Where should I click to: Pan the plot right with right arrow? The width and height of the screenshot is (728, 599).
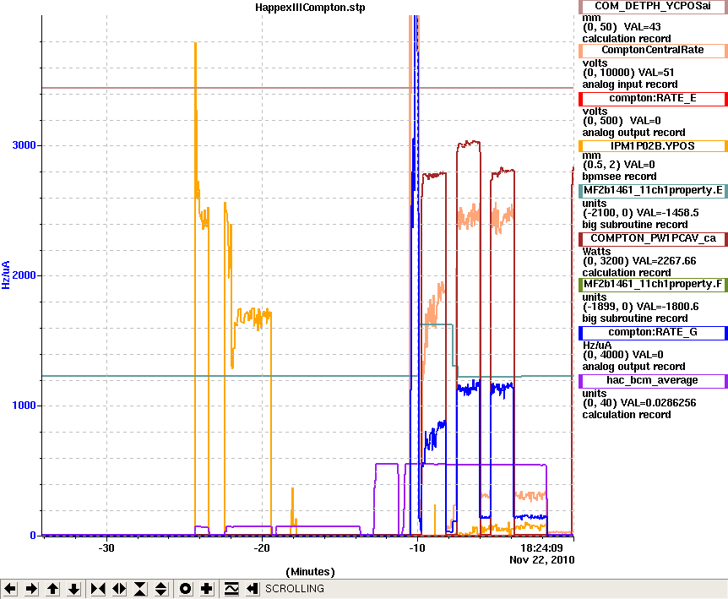pyautogui.click(x=31, y=589)
